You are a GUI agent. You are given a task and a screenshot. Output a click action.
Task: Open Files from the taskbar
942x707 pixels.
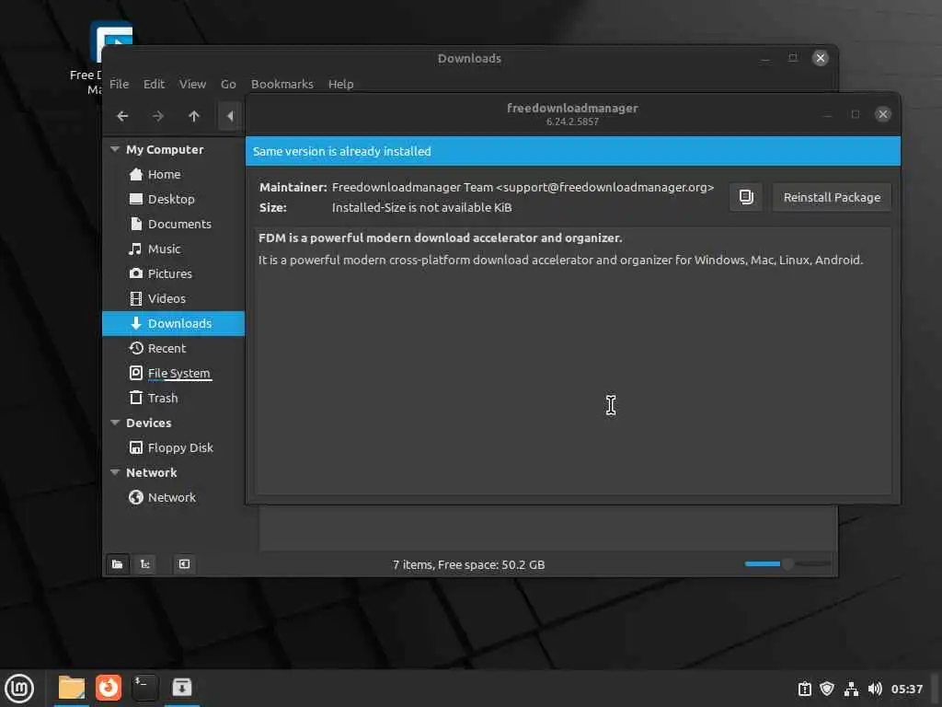71,688
